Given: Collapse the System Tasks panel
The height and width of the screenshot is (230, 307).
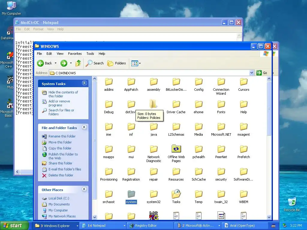Looking at the screenshot, I should pos(84,83).
